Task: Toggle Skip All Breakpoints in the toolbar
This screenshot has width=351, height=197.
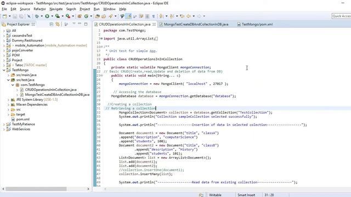Action: click(29, 16)
